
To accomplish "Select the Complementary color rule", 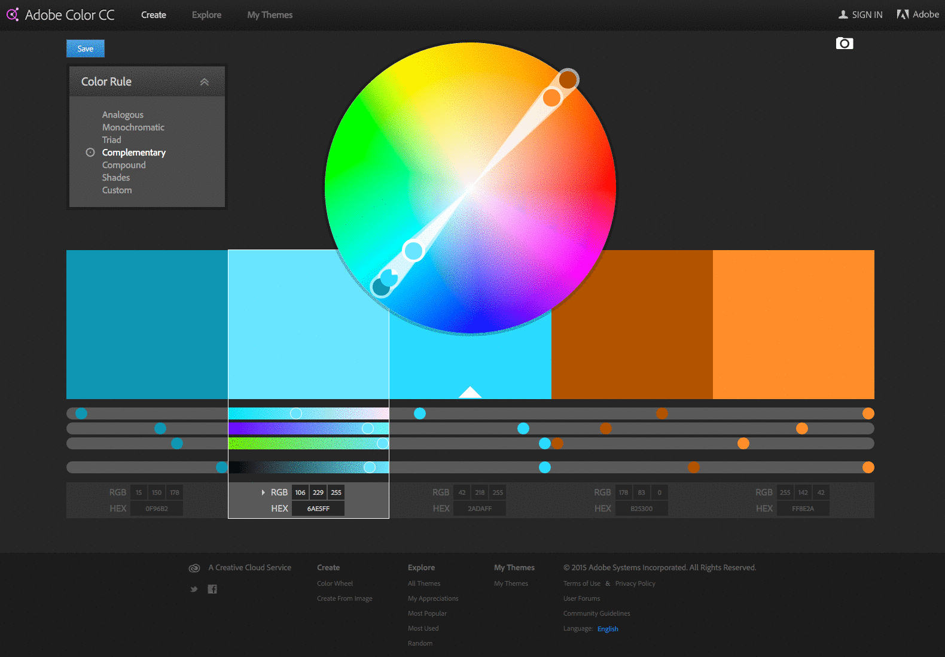I will 133,153.
